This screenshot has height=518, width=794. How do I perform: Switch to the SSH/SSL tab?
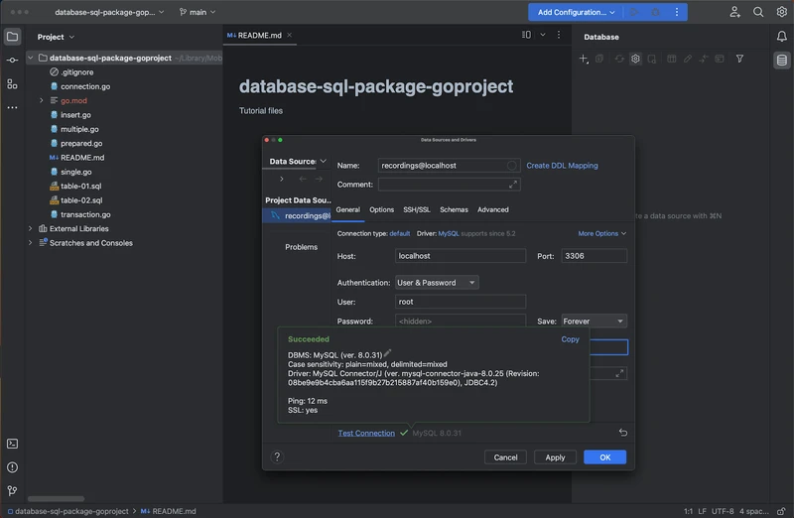coord(416,209)
